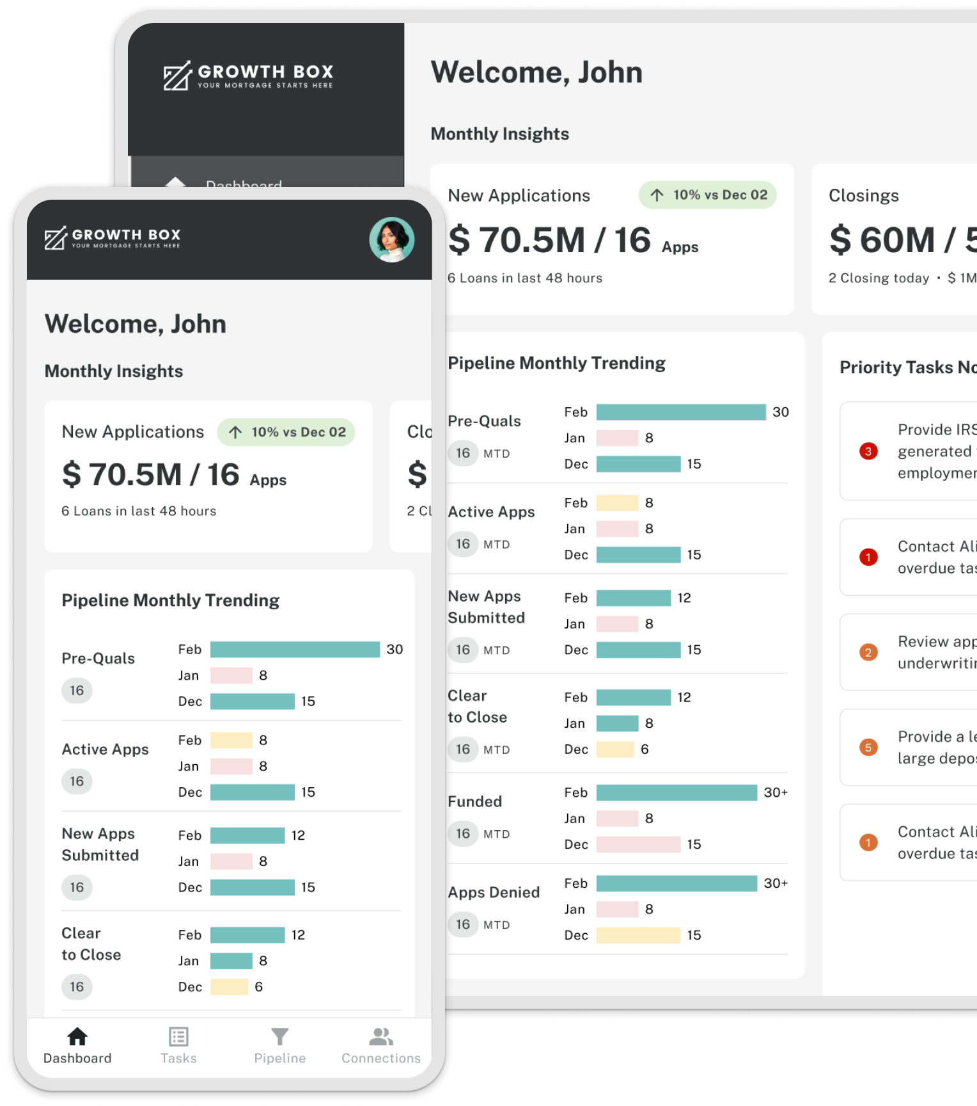The image size is (977, 1106).
Task: Click the up arrow icon in the phone's trend badge
Action: coord(235,432)
